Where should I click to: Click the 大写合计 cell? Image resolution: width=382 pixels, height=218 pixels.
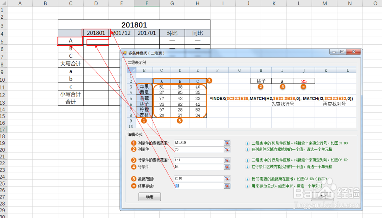(71, 64)
